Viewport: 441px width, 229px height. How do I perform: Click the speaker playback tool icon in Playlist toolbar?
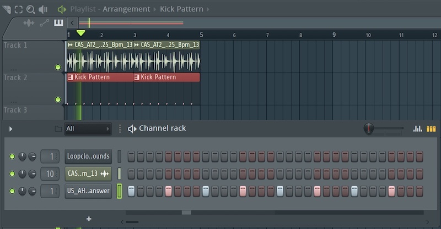pyautogui.click(x=43, y=9)
